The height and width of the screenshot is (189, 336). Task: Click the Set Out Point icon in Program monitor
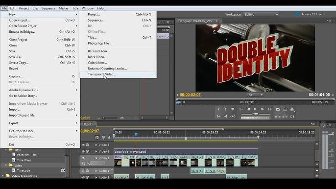tap(226, 109)
